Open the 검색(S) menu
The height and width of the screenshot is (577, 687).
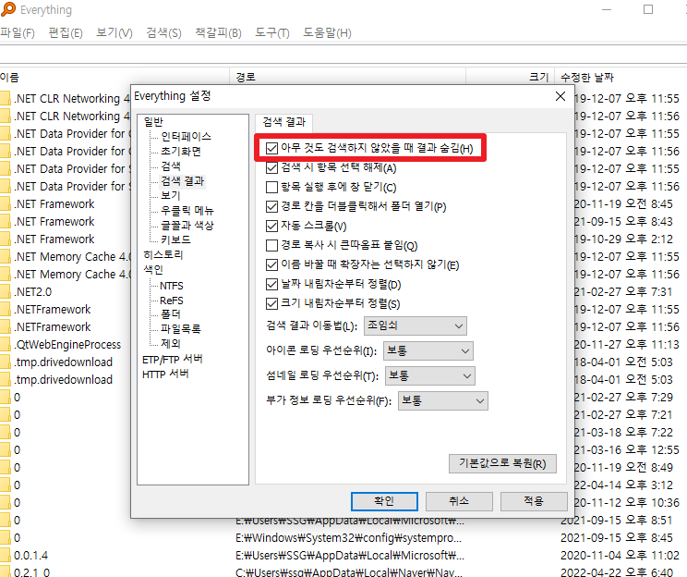163,33
